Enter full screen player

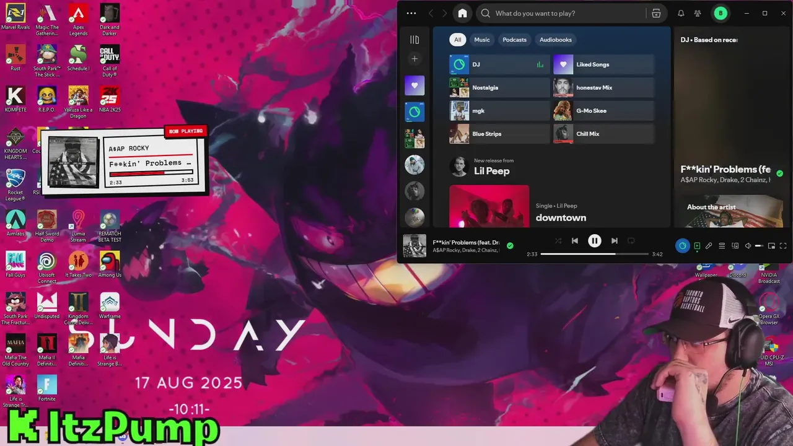pyautogui.click(x=783, y=246)
